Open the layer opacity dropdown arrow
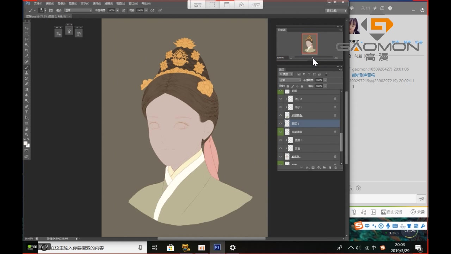The width and height of the screenshot is (451, 254). click(x=325, y=80)
